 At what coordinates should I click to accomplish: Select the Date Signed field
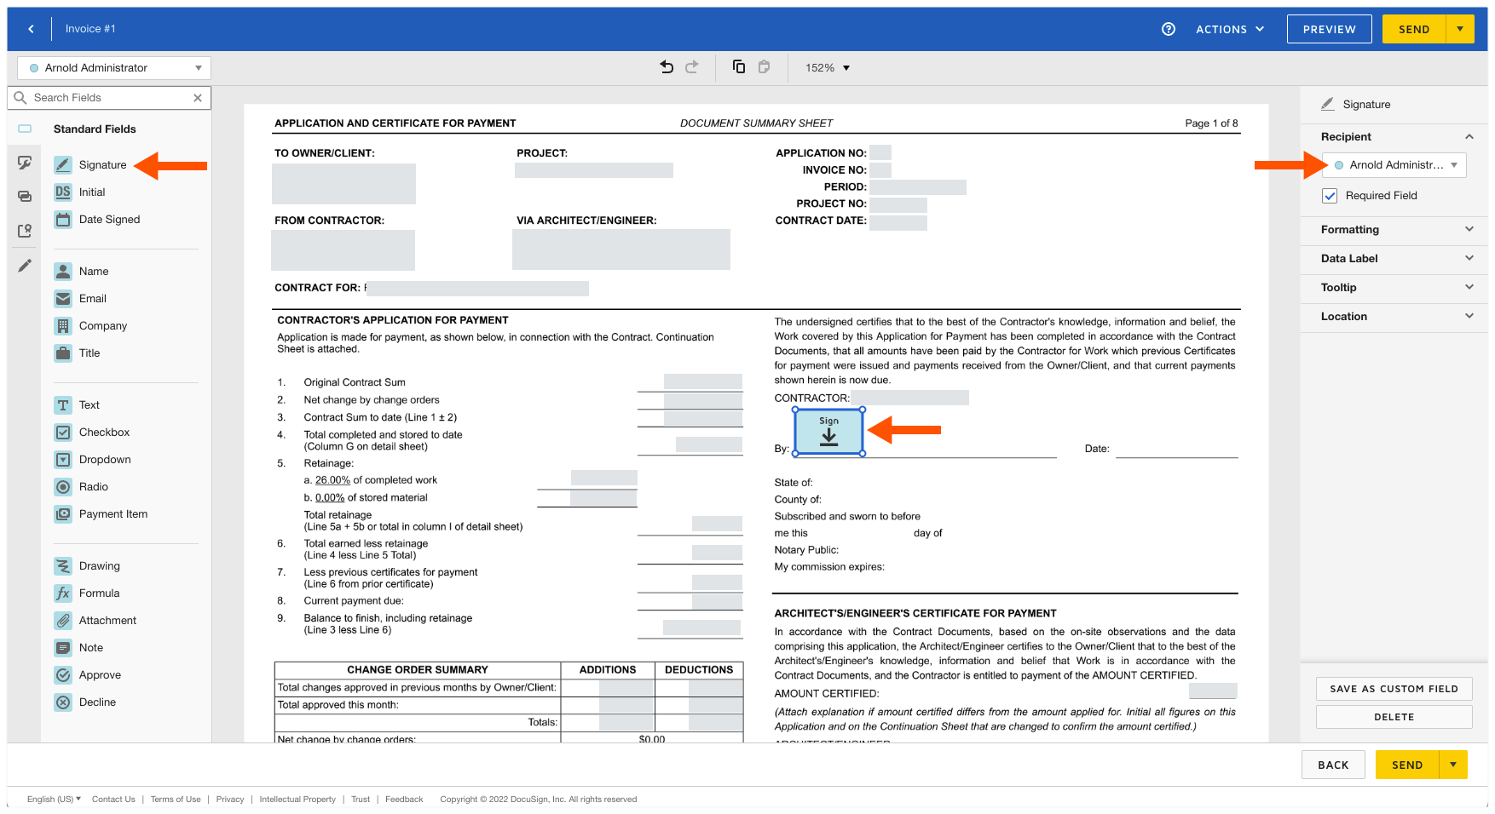(97, 220)
